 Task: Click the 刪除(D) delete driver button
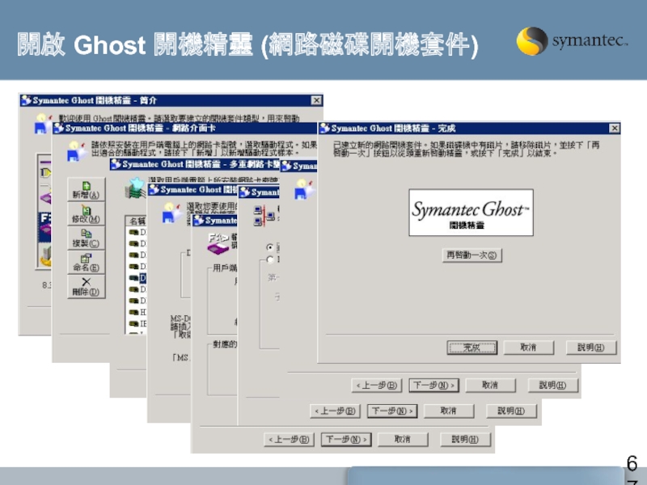coord(86,286)
